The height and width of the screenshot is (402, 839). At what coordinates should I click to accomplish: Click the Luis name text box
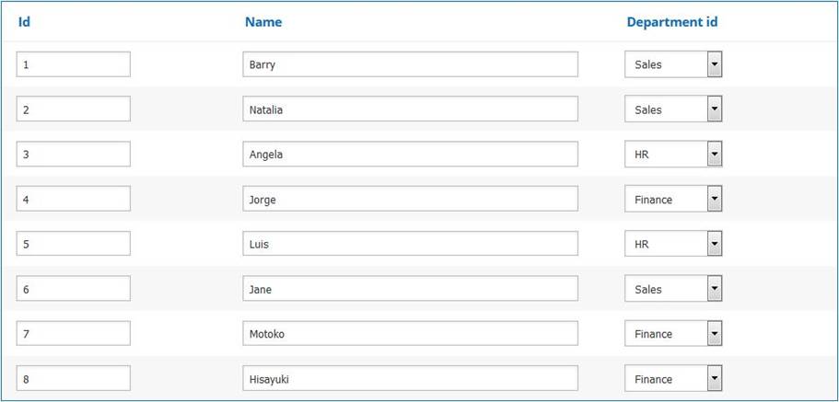[410, 244]
